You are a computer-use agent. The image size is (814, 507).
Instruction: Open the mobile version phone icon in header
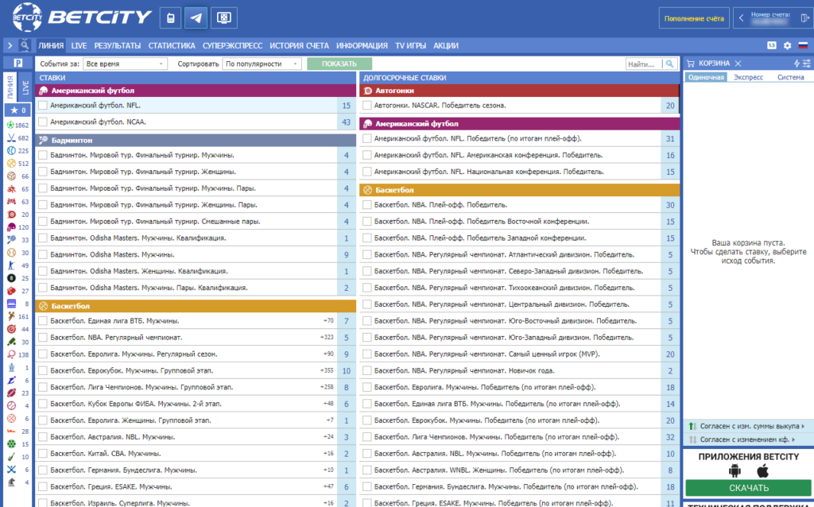pos(170,18)
